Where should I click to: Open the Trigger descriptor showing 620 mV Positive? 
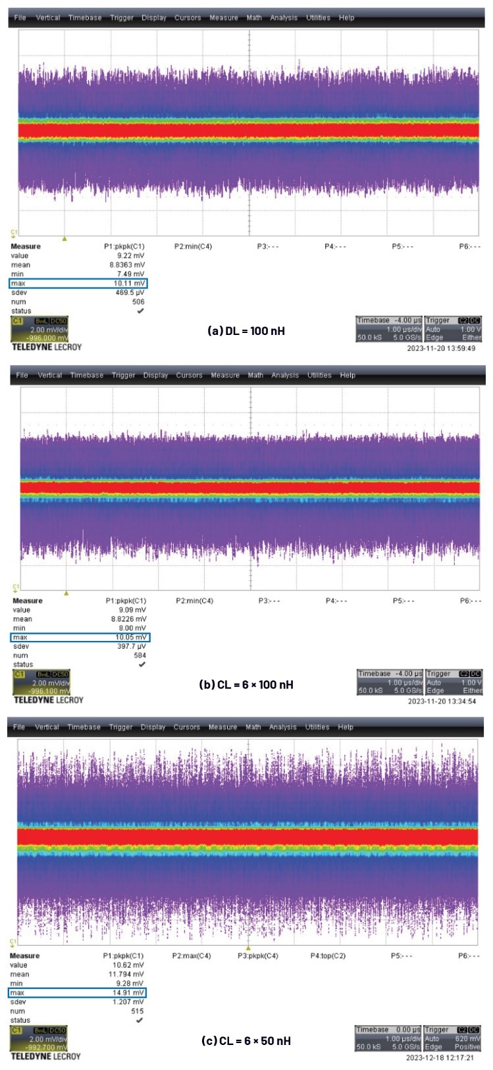[453, 1038]
